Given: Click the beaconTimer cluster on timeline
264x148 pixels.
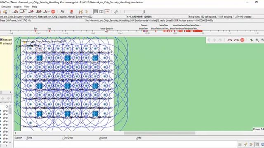Looking at the screenshot, I should click(197, 31).
